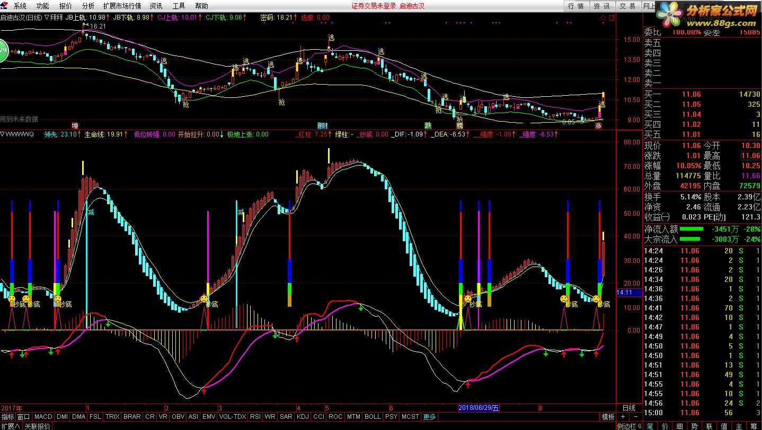Open the 资讯 menu in the menu bar
The image size is (762, 430).
coord(156,6)
